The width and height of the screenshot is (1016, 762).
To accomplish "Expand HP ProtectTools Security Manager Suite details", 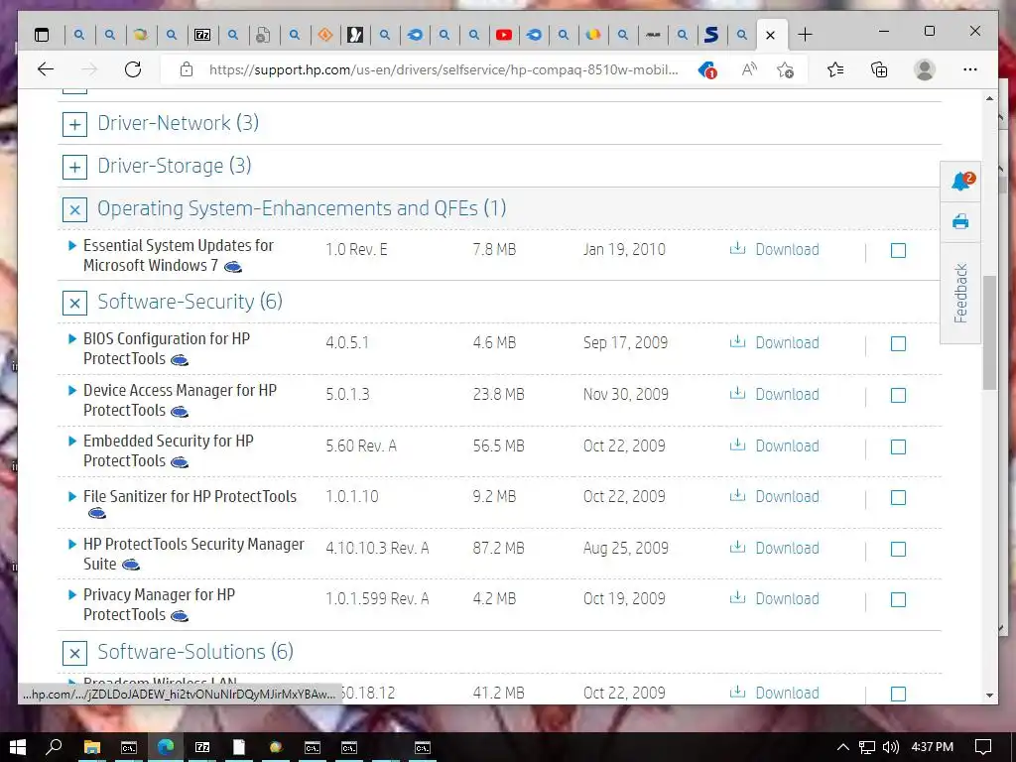I will tap(72, 545).
